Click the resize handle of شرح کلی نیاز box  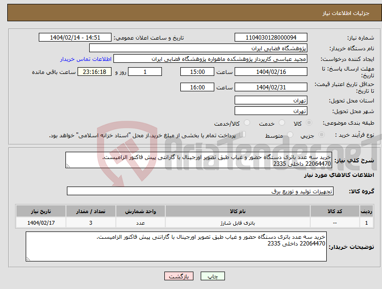coord(68,166)
